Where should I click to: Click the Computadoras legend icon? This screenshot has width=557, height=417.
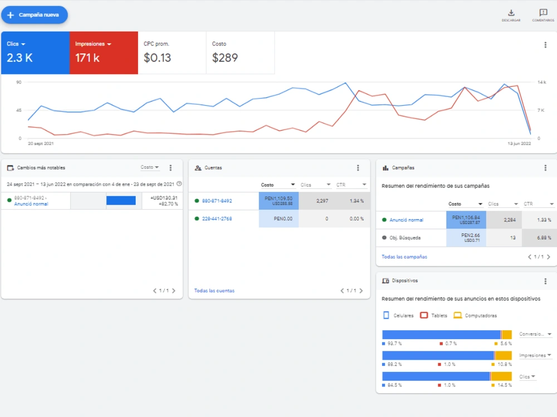coord(458,315)
